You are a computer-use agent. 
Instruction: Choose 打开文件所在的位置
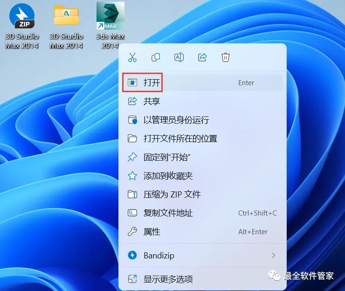pyautogui.click(x=202, y=139)
